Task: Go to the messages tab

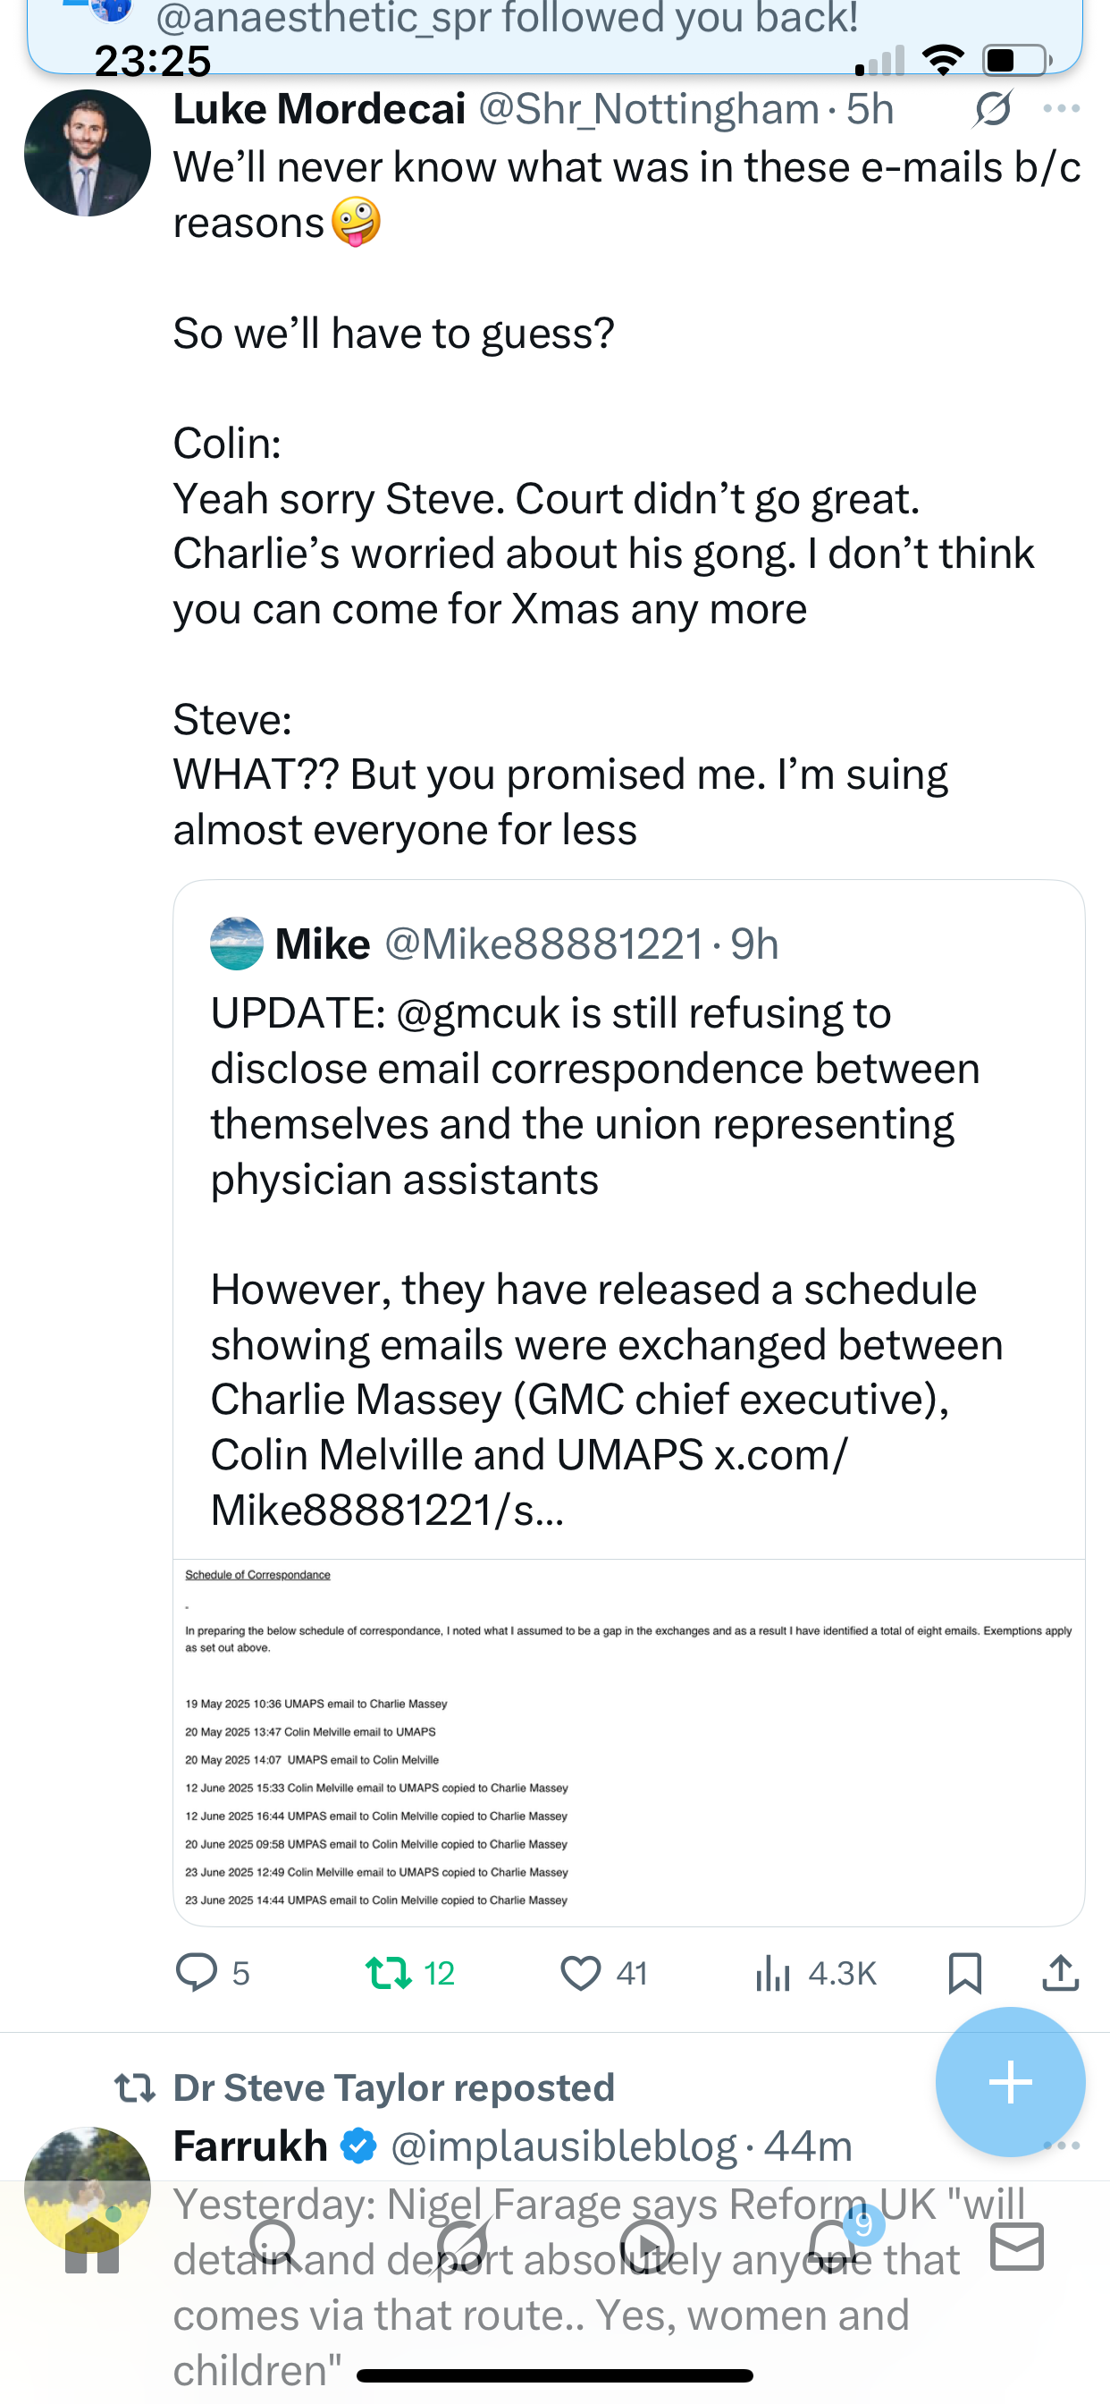Action: (1017, 2246)
